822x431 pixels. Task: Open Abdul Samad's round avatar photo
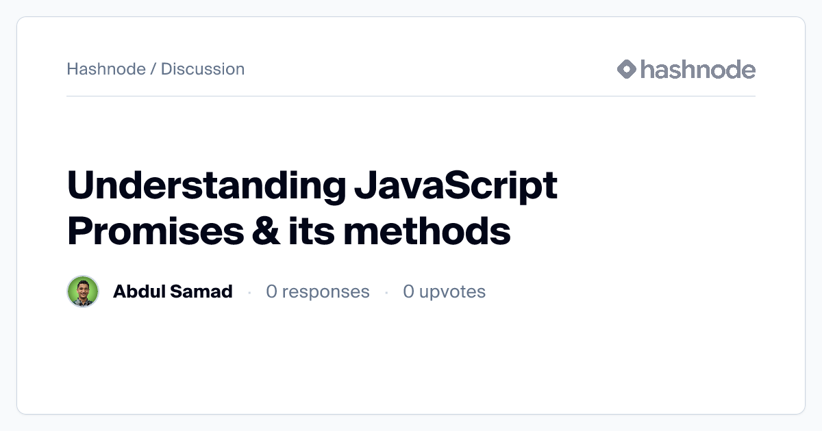click(x=83, y=291)
